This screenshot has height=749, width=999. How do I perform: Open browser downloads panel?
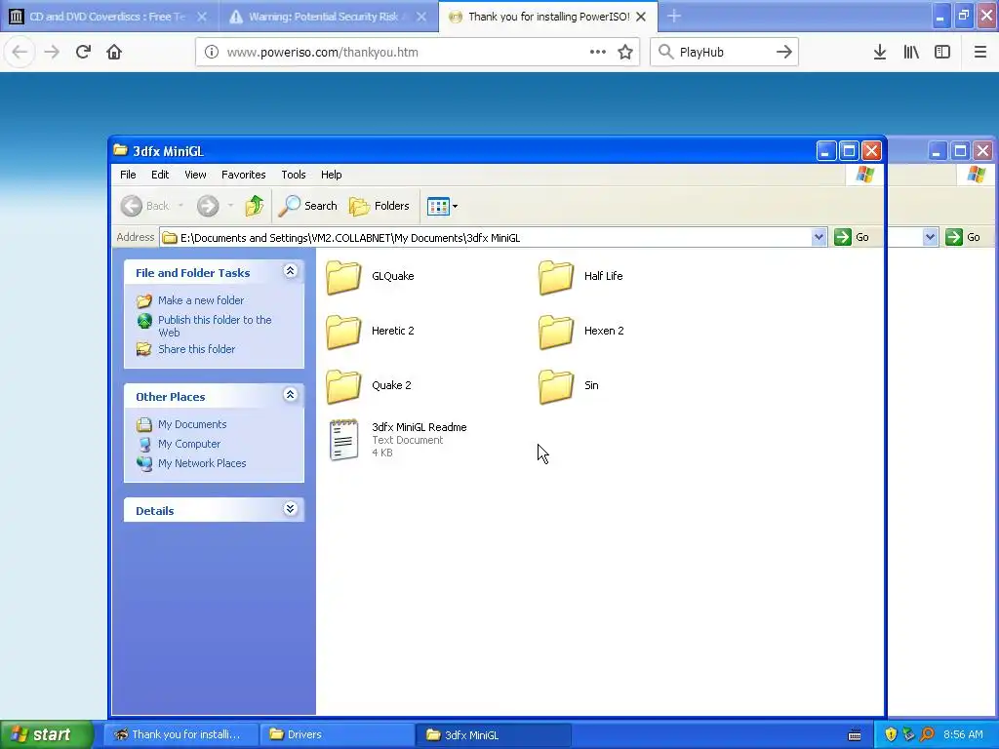click(x=880, y=53)
